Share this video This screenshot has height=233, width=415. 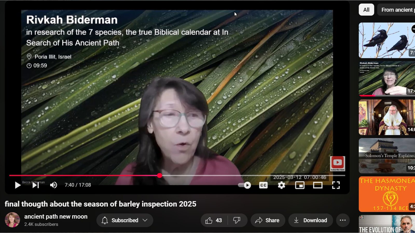pyautogui.click(x=268, y=220)
